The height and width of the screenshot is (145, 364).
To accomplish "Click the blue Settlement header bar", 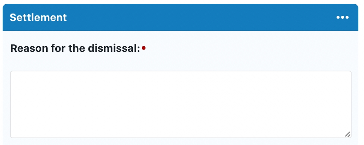I will 180,17.
